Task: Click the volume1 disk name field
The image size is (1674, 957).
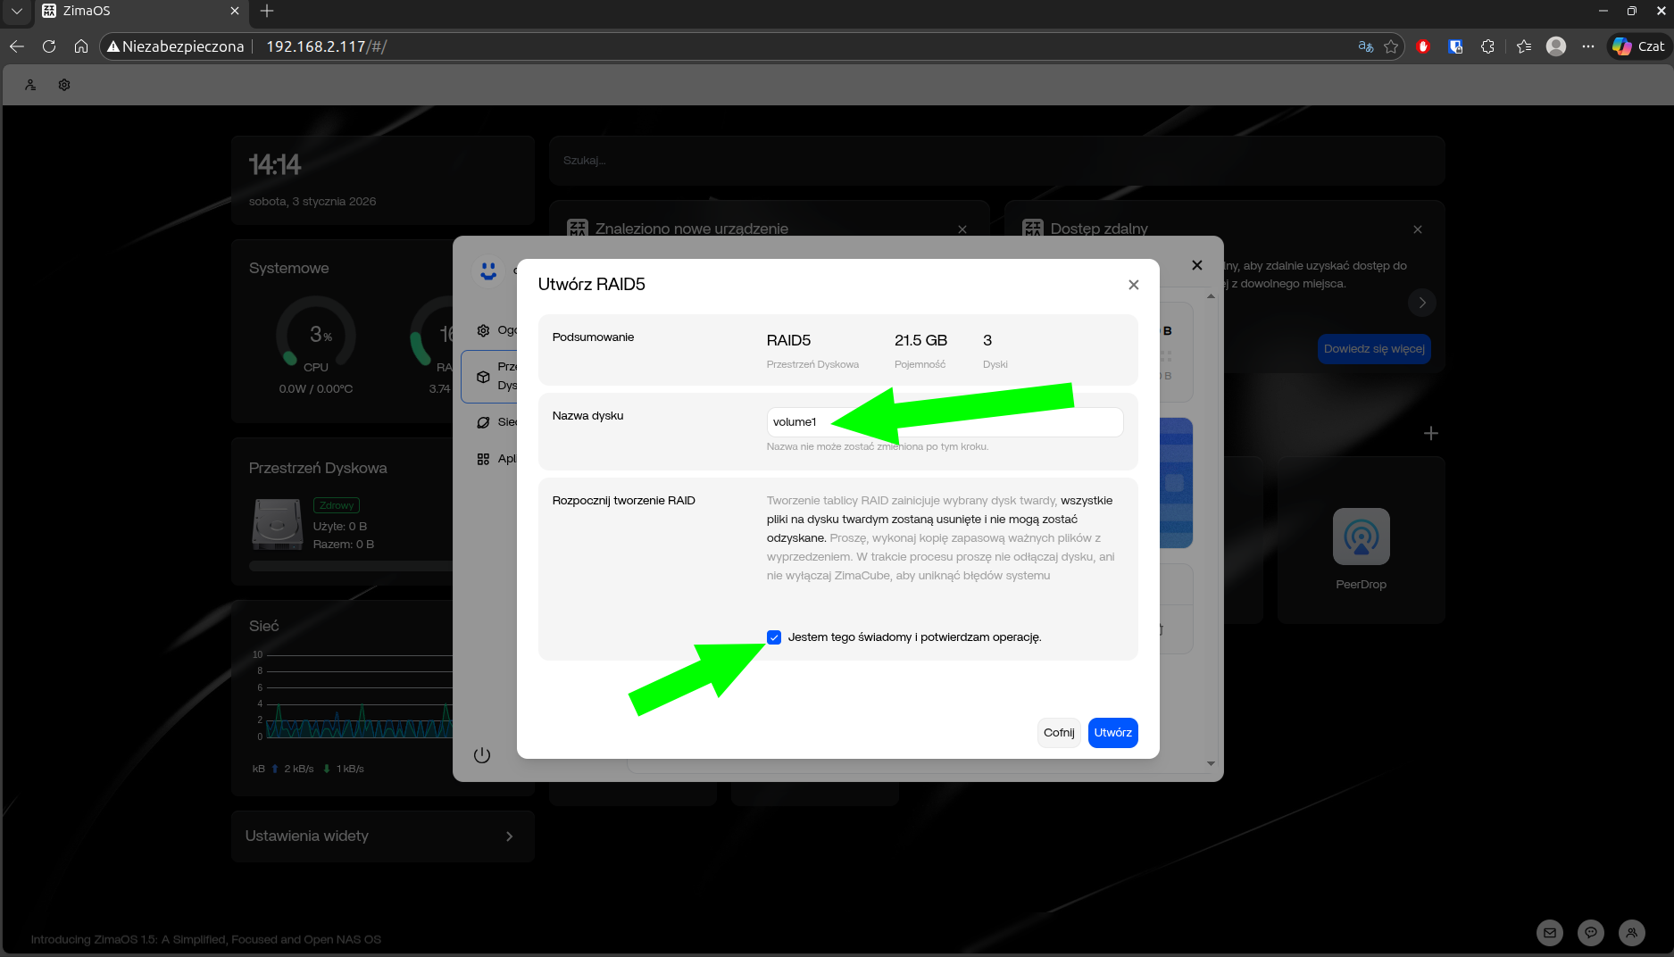Action: tap(944, 422)
